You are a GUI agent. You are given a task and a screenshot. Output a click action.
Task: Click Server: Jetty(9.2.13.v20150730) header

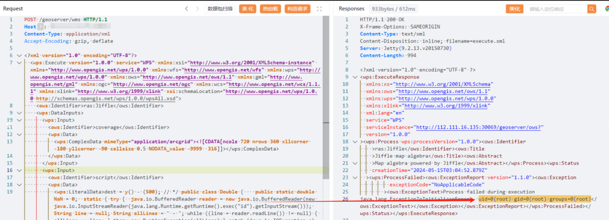pyautogui.click(x=406, y=48)
